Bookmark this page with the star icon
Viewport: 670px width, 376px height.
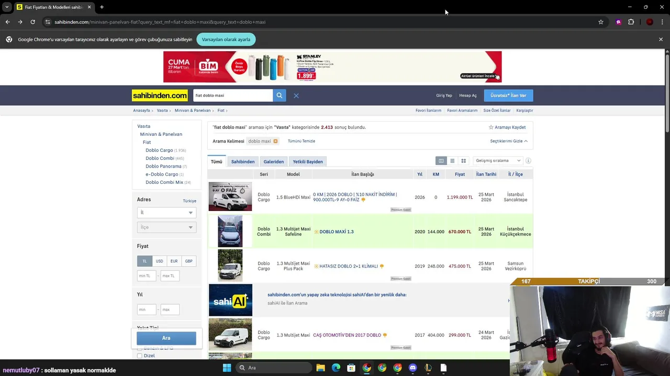pos(601,22)
